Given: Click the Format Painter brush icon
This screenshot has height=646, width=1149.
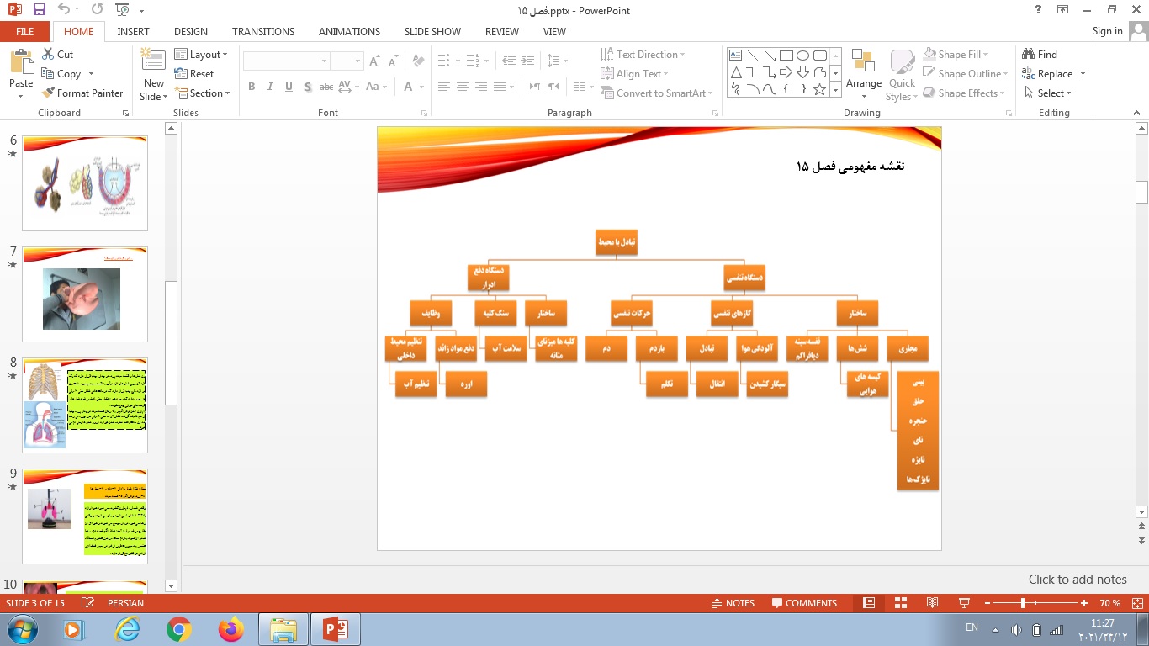Looking at the screenshot, I should click(x=49, y=93).
